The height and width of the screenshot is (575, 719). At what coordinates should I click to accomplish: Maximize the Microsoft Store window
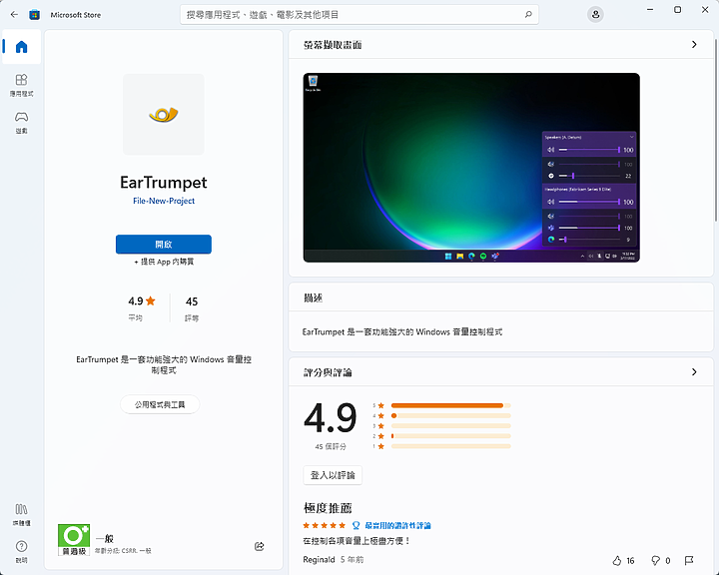click(677, 10)
